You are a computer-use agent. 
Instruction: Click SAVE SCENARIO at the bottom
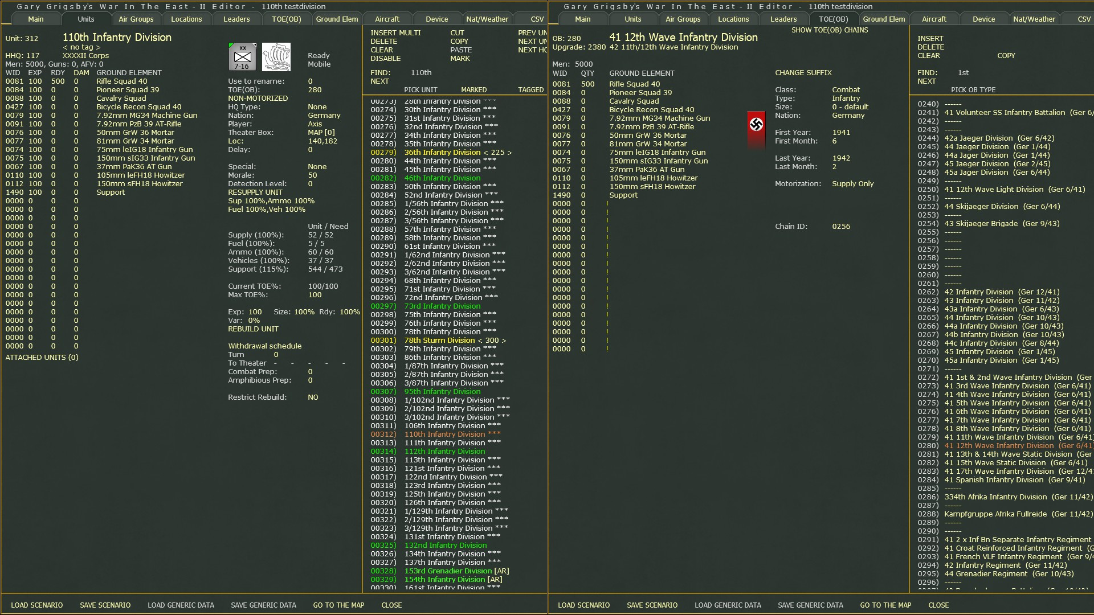[105, 605]
